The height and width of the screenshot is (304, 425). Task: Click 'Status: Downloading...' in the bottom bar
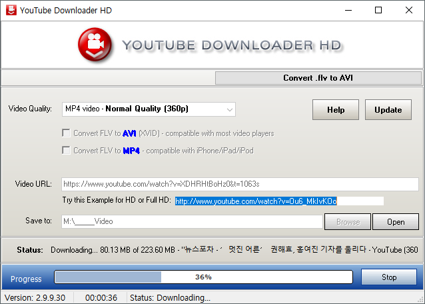tap(170, 297)
